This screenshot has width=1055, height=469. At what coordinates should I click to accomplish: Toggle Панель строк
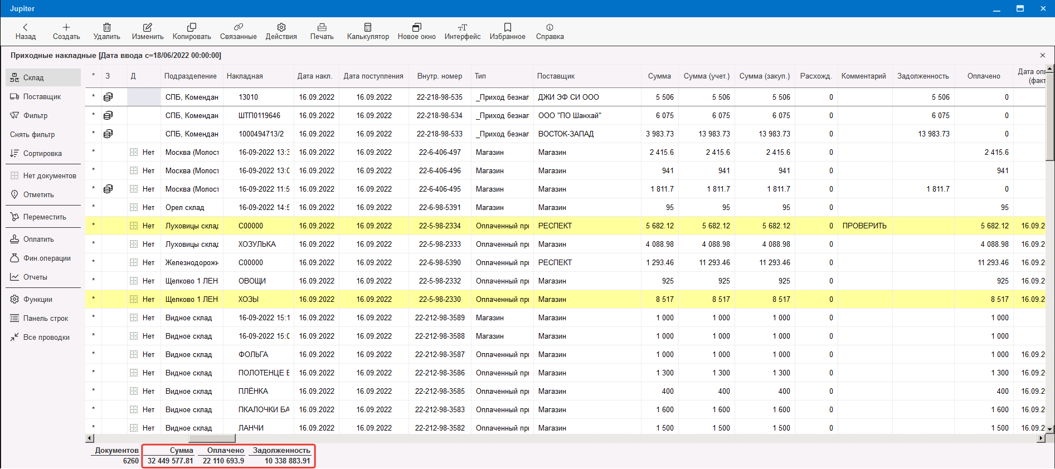click(x=43, y=318)
